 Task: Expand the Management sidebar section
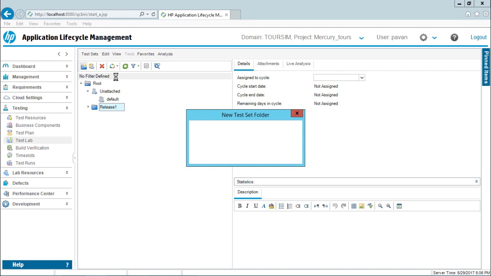tap(67, 77)
